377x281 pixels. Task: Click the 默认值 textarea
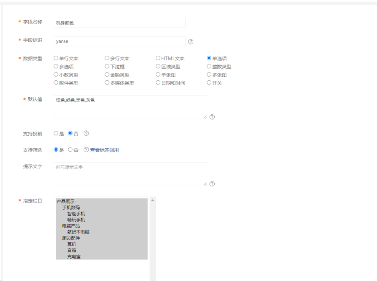tap(130, 107)
